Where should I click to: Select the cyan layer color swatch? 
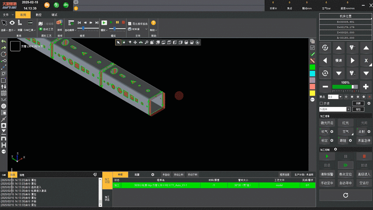(x=312, y=74)
